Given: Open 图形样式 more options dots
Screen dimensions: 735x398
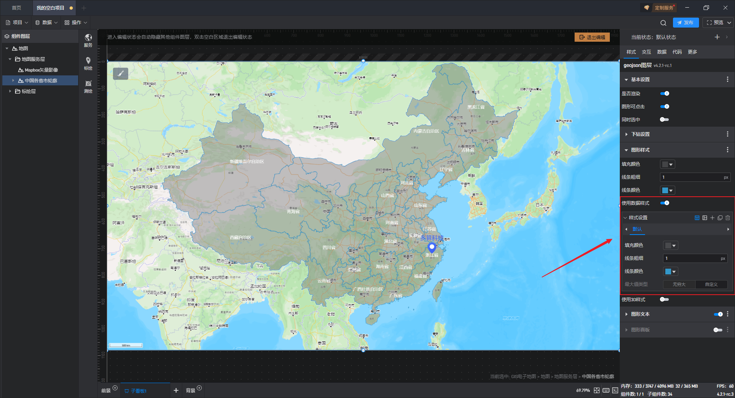Looking at the screenshot, I should tap(727, 150).
